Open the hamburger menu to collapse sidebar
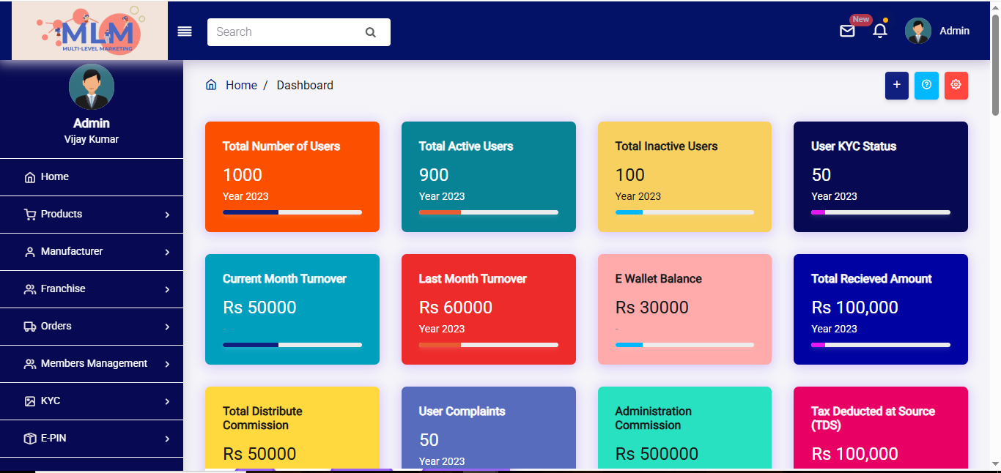Screen dimensions: 1001x473 pyautogui.click(x=184, y=31)
